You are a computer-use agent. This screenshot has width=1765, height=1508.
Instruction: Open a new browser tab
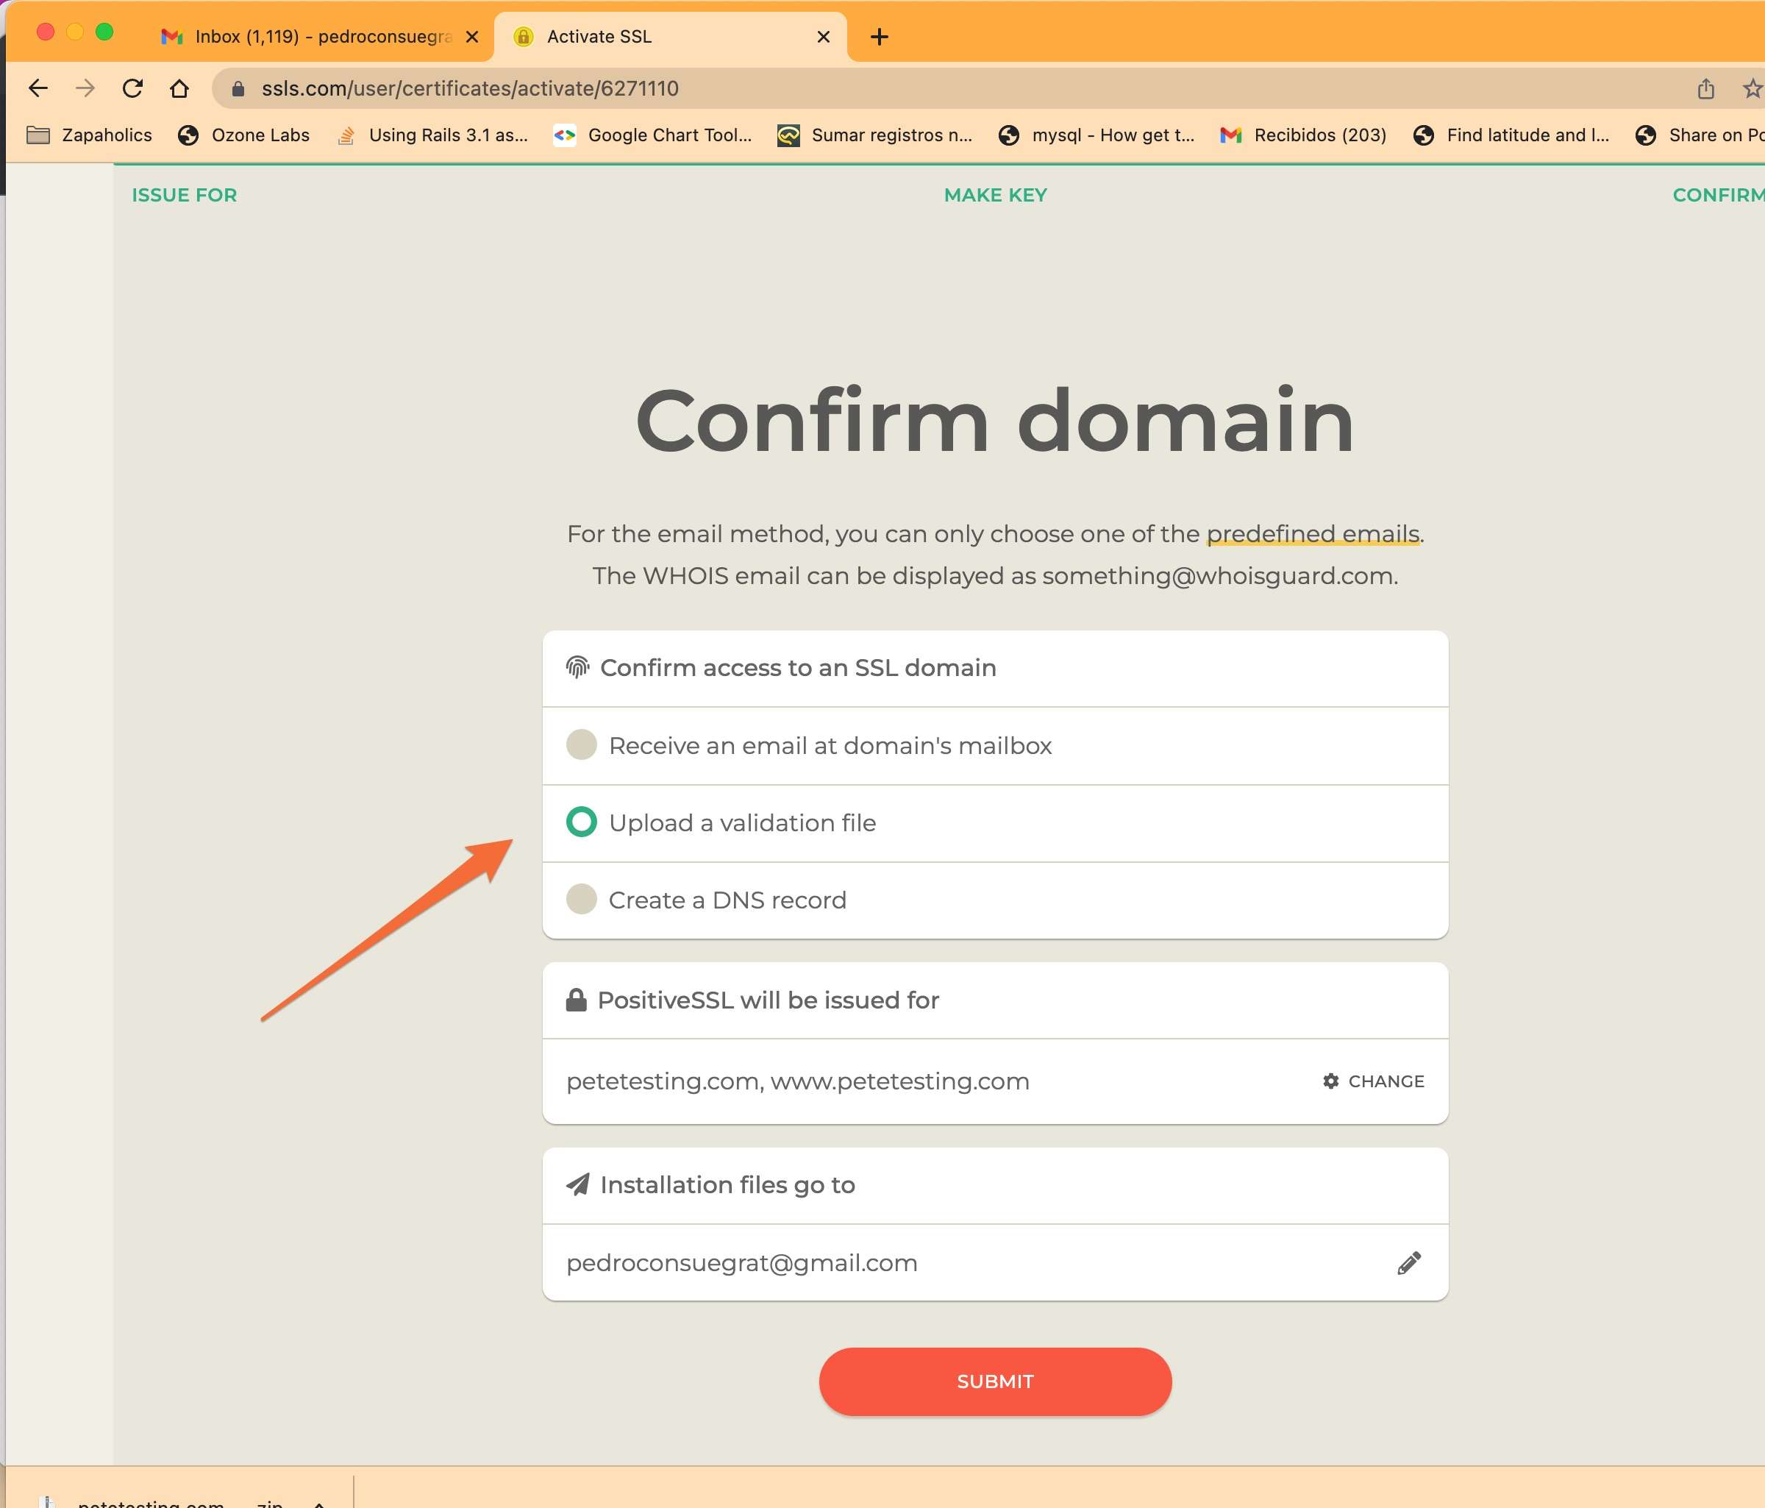[x=879, y=37]
